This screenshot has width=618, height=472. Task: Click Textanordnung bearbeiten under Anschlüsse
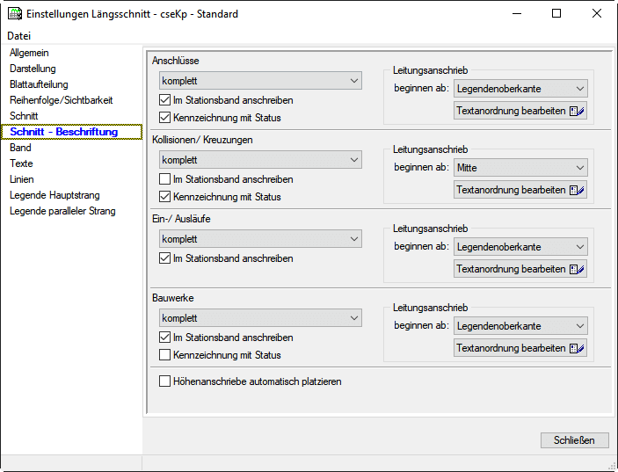click(x=511, y=111)
